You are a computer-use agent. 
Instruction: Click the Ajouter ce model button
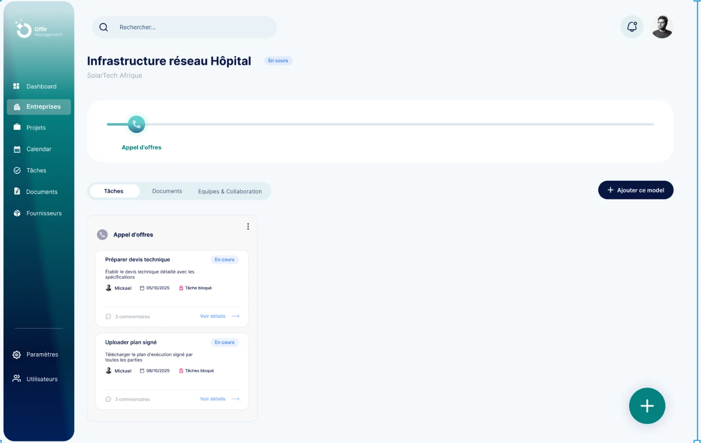[x=636, y=190]
